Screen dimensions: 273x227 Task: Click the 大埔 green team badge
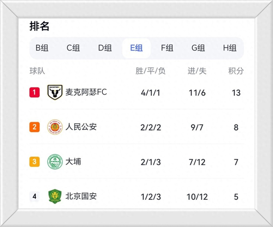click(55, 162)
